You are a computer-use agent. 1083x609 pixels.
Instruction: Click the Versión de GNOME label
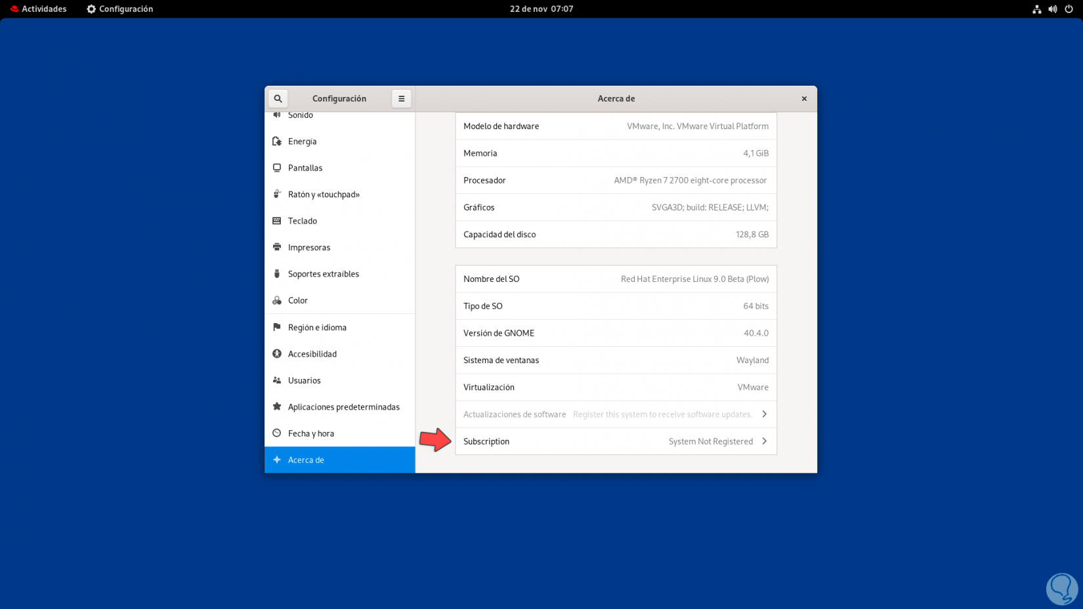[499, 333]
